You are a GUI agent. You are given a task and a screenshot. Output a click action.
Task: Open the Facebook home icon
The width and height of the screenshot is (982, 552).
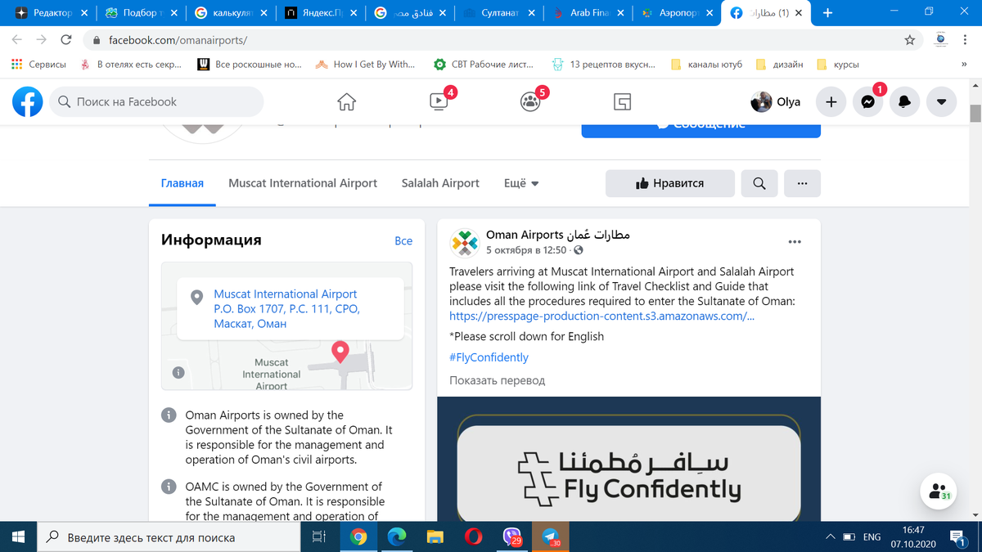pyautogui.click(x=347, y=101)
